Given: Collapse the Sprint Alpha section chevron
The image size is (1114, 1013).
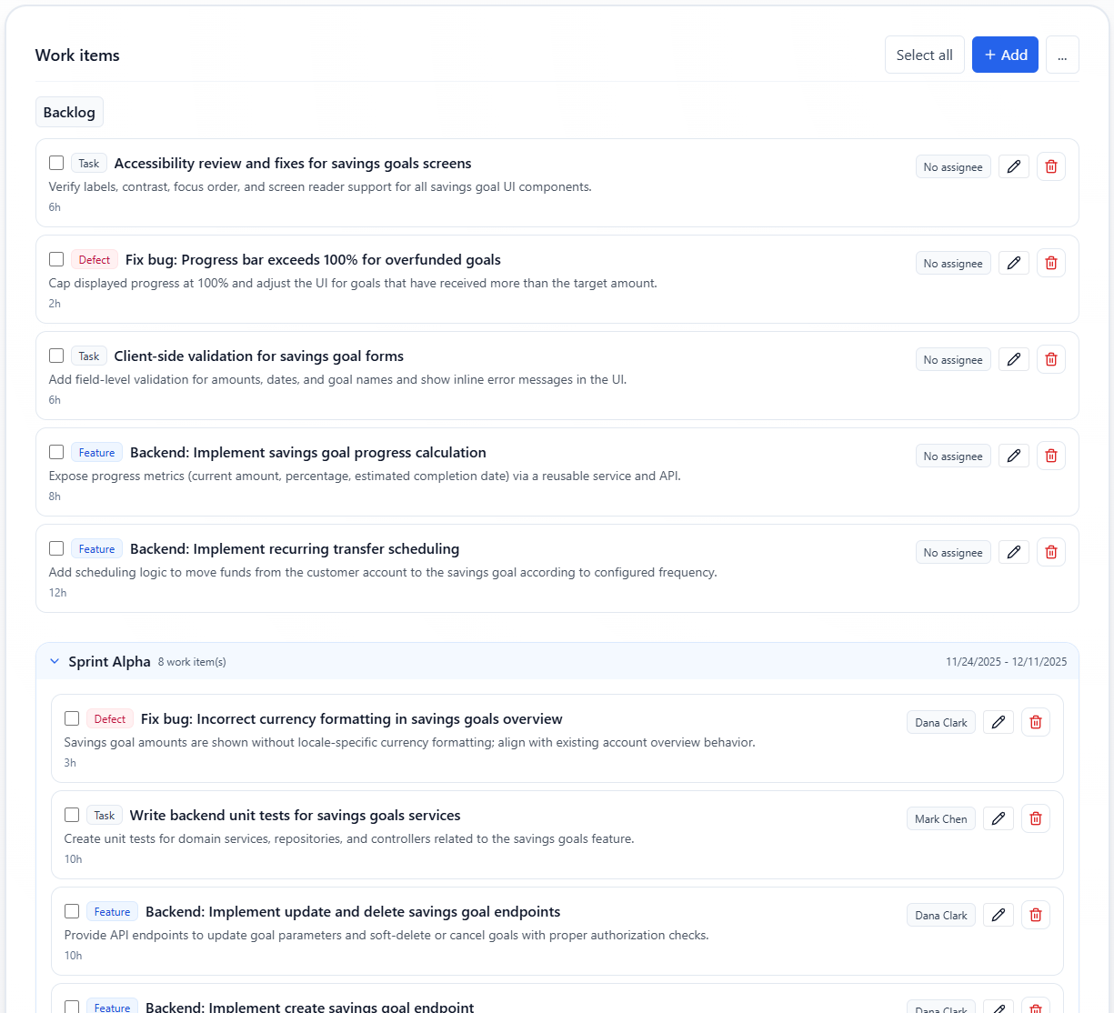Looking at the screenshot, I should [55, 661].
